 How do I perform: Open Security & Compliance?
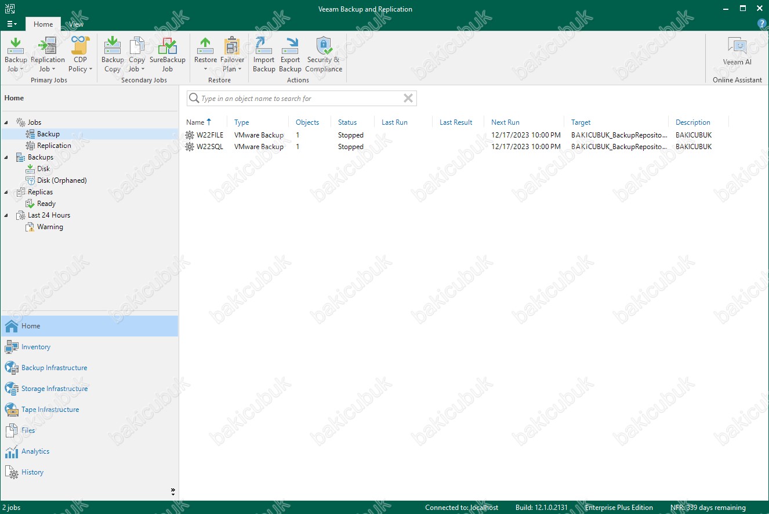point(324,55)
